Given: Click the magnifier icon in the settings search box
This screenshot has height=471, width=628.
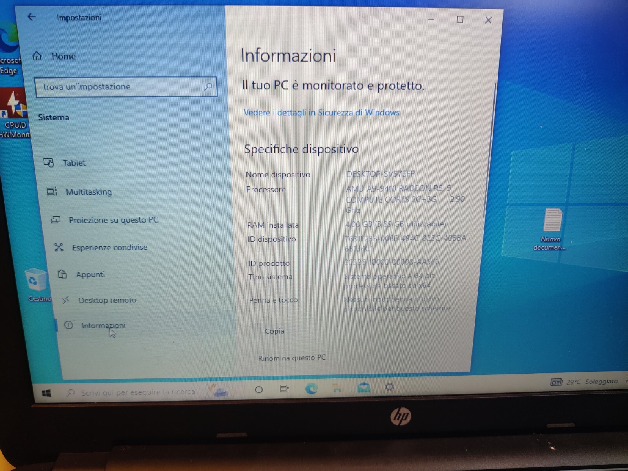Looking at the screenshot, I should click(208, 86).
